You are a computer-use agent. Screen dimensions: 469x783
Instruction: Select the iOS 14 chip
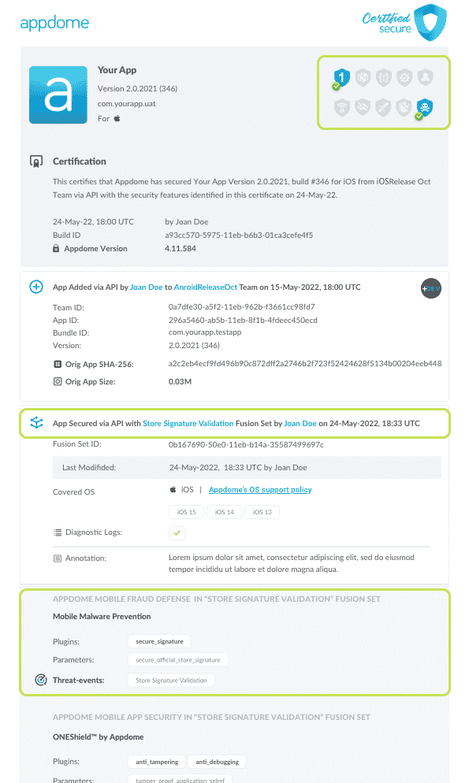[x=223, y=511]
